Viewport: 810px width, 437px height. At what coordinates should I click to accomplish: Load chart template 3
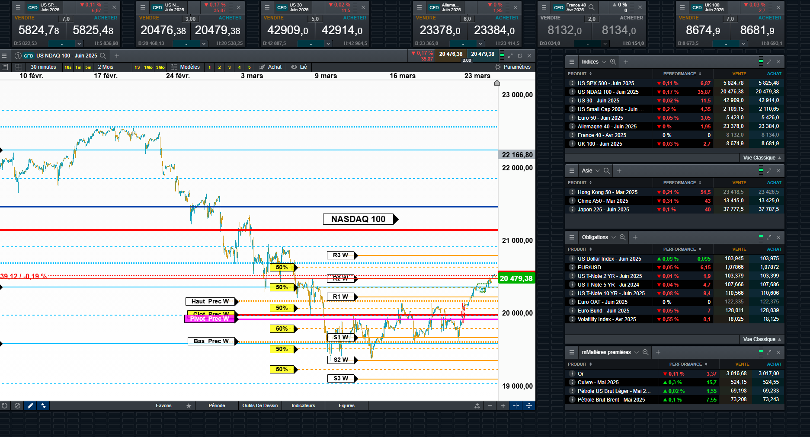click(x=230, y=67)
